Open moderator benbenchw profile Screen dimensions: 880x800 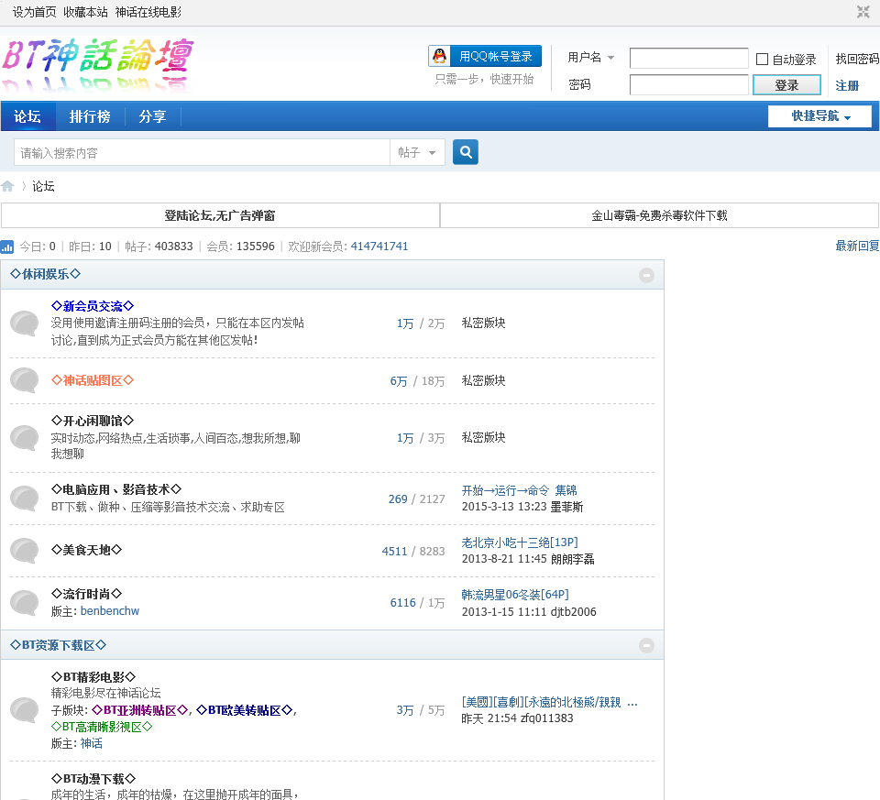point(110,611)
